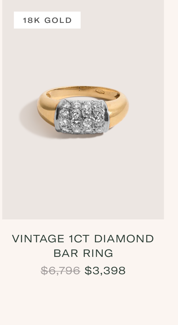Click the crossed-out $6,796 original price

[60, 271]
